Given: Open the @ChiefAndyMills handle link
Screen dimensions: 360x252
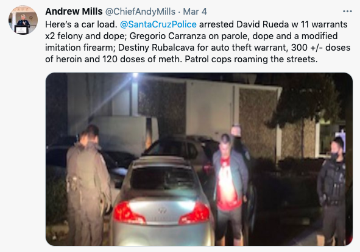Looking at the screenshot, I should click(x=140, y=12).
